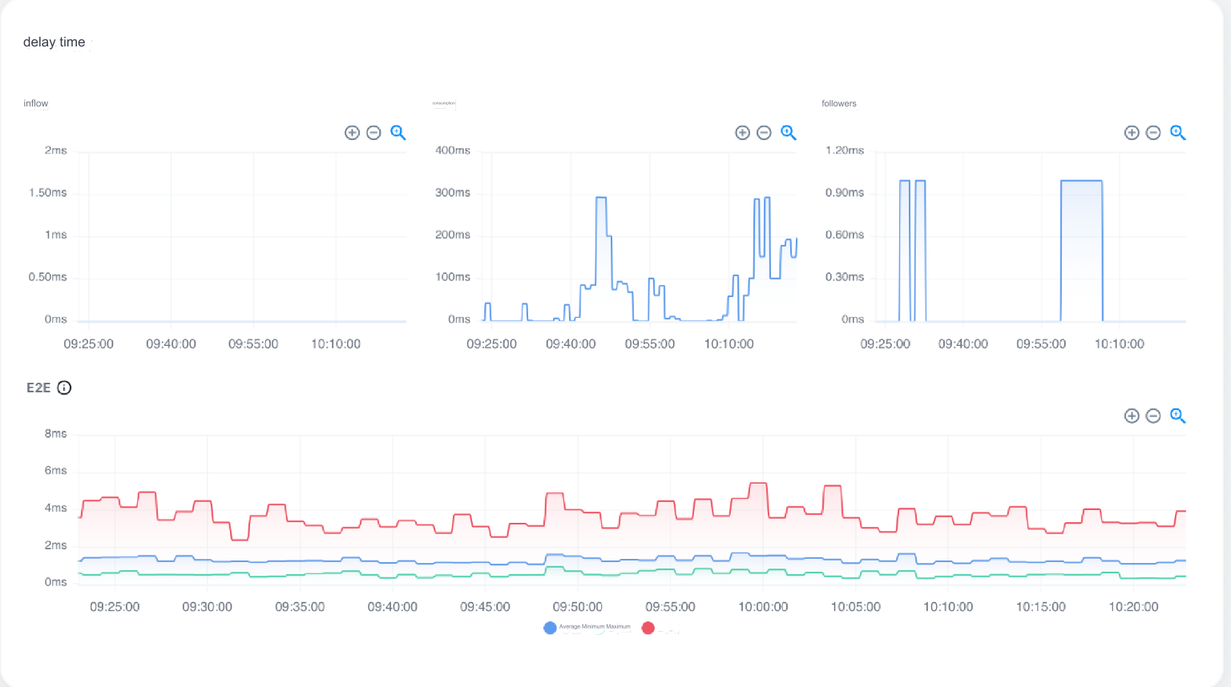Viewport: 1231px width, 687px height.
Task: Zoom in on the consumption chart
Action: coord(742,132)
